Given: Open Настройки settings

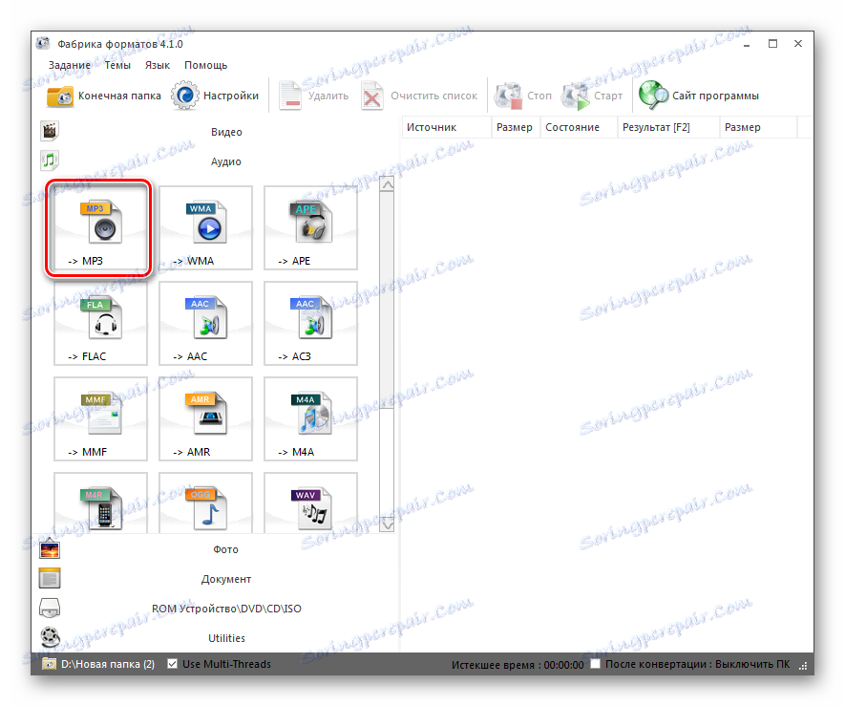Looking at the screenshot, I should (215, 96).
